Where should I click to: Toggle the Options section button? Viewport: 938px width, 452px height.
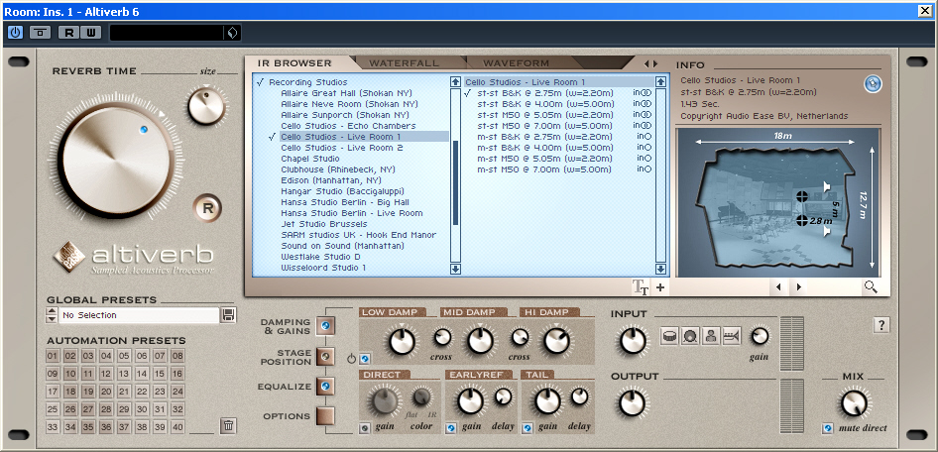pos(325,416)
